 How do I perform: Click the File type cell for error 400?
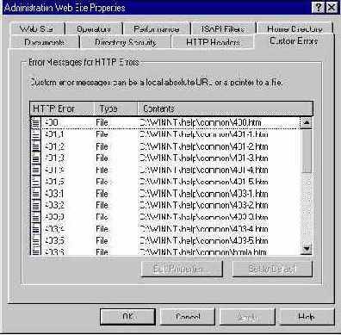coord(102,123)
